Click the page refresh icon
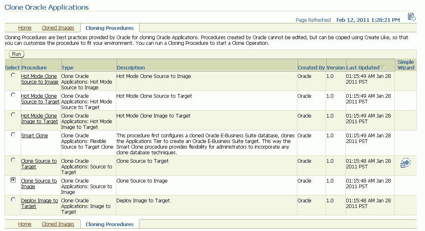Screen dimensions: 425x231 (x=412, y=17)
